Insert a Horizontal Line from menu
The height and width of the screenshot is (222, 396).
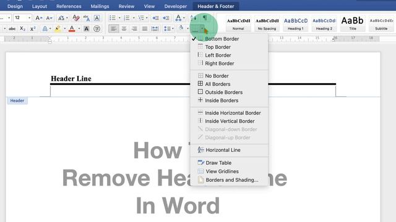(229, 150)
